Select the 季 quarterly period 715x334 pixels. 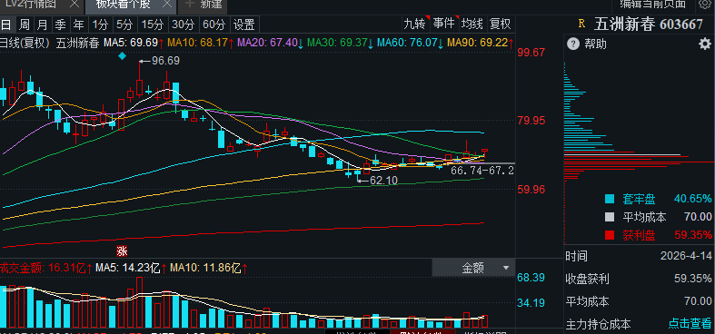tap(60, 25)
